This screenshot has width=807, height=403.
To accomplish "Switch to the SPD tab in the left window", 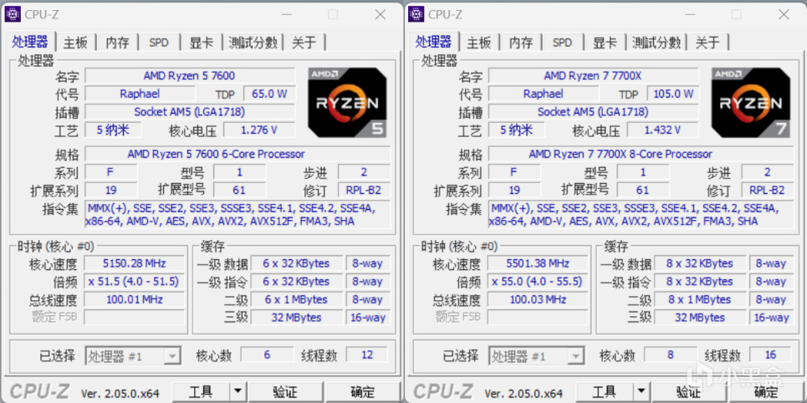I will pos(159,43).
